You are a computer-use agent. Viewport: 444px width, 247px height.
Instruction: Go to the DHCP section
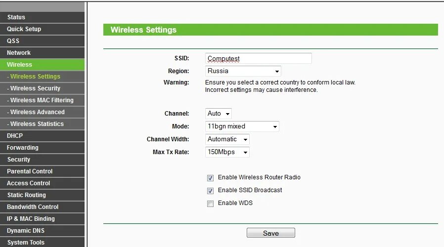42,136
